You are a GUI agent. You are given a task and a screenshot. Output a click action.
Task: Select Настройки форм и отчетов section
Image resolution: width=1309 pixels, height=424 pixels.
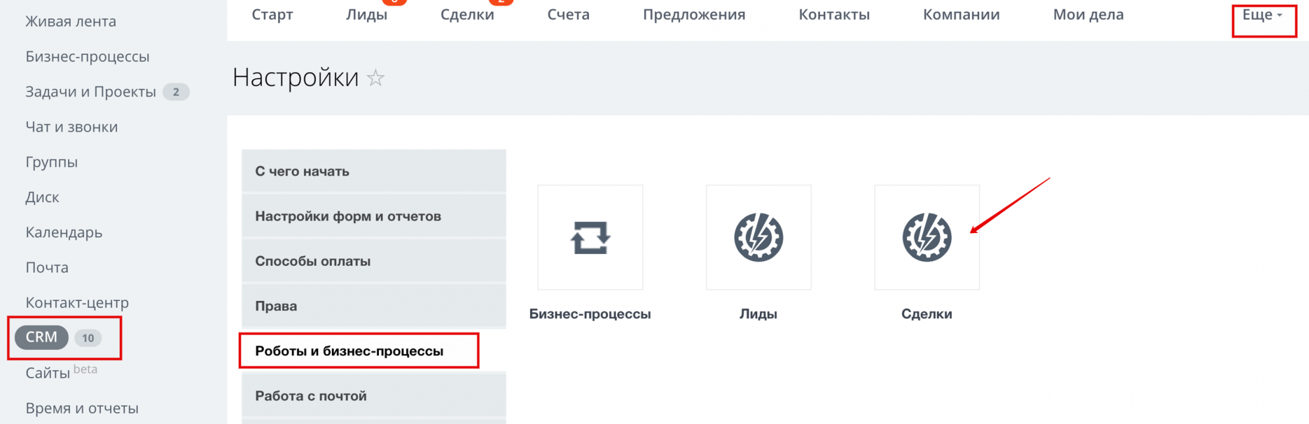[348, 216]
